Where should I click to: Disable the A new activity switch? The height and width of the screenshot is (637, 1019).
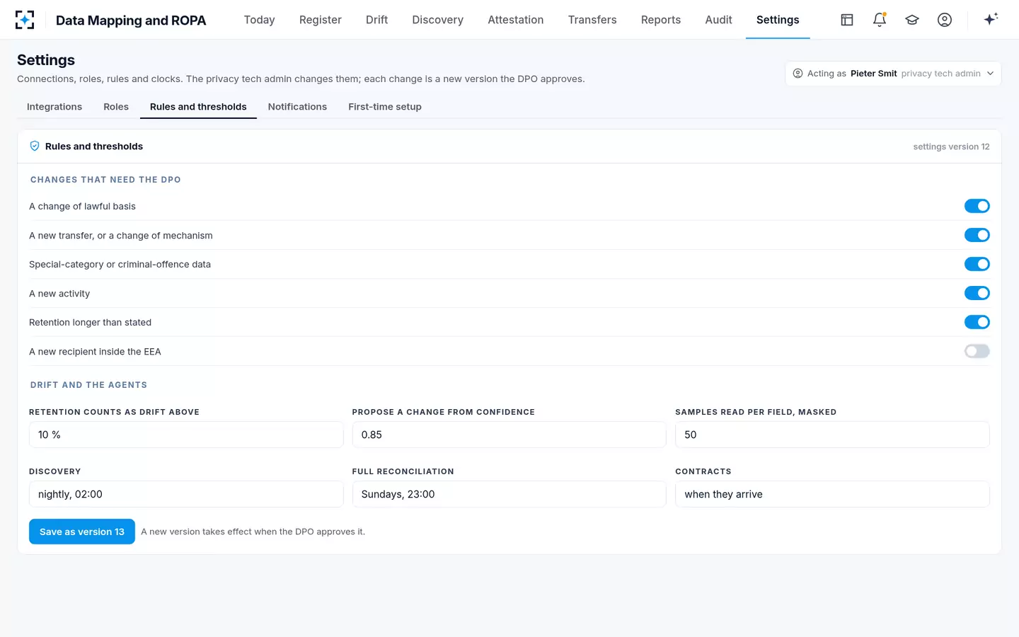click(x=977, y=293)
